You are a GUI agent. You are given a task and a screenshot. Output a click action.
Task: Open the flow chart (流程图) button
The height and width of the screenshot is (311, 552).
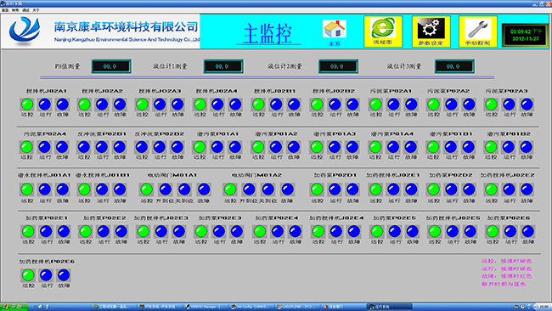(x=383, y=31)
